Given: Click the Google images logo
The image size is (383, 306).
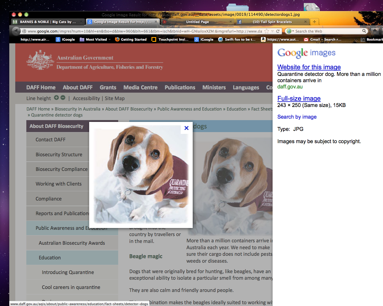Looking at the screenshot, I should click(x=306, y=53).
